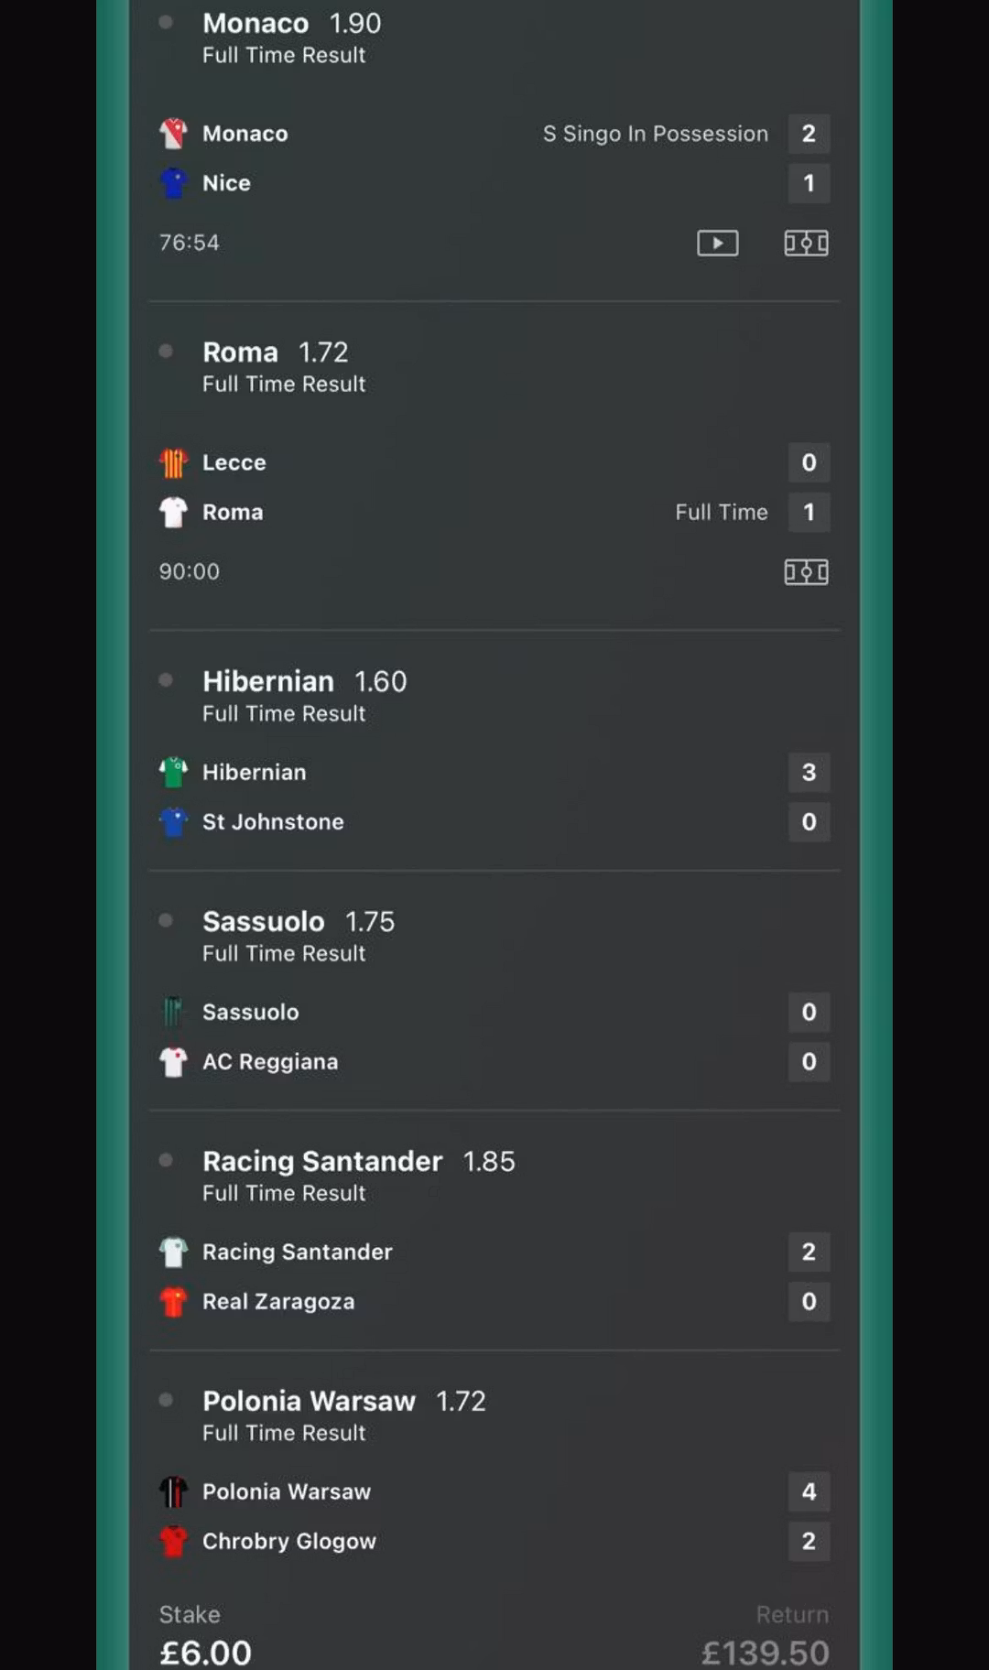Click the £6.00 stake amount
Image resolution: width=989 pixels, height=1670 pixels.
pos(205,1653)
